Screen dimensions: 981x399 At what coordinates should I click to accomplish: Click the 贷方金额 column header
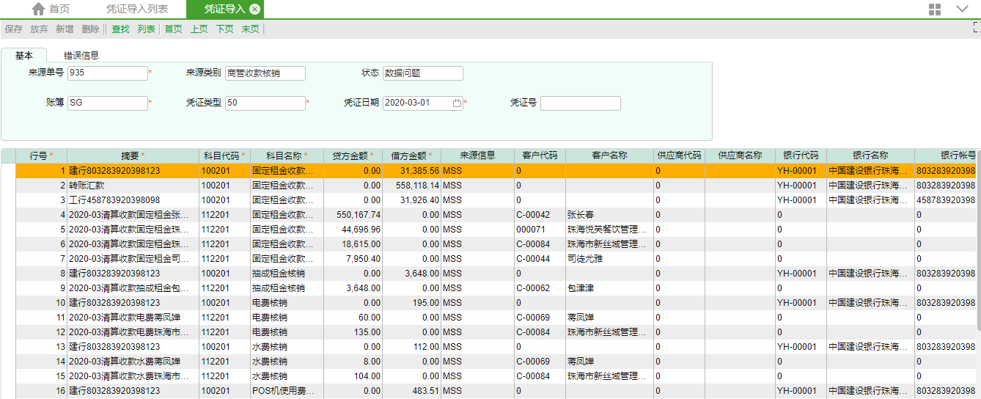(352, 155)
